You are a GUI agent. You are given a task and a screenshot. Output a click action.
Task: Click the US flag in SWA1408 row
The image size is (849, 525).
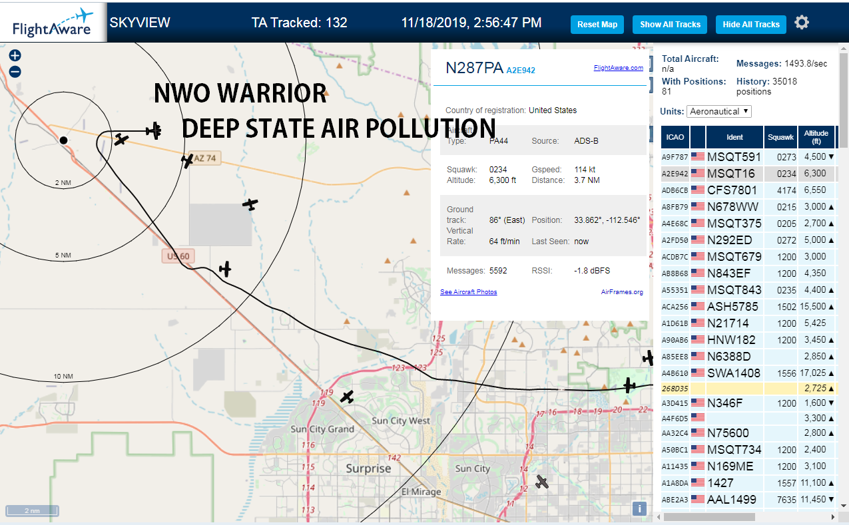[697, 373]
